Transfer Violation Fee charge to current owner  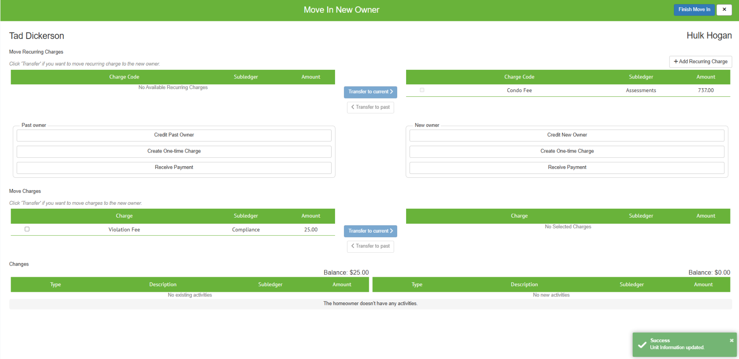pyautogui.click(x=370, y=231)
